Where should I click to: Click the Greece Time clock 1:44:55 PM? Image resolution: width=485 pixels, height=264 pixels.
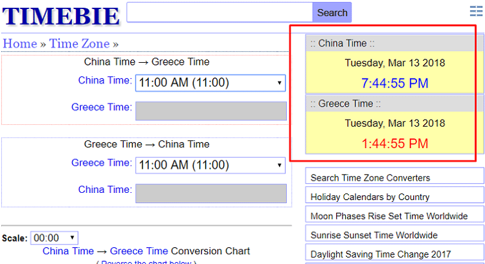(394, 144)
